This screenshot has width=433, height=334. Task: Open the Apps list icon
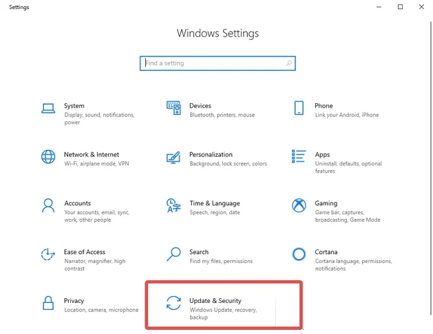pyautogui.click(x=299, y=156)
